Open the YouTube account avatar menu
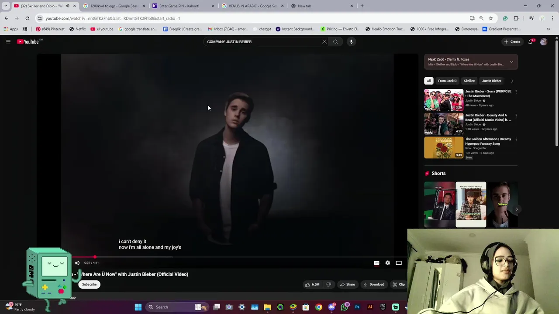The width and height of the screenshot is (559, 314). [544, 42]
